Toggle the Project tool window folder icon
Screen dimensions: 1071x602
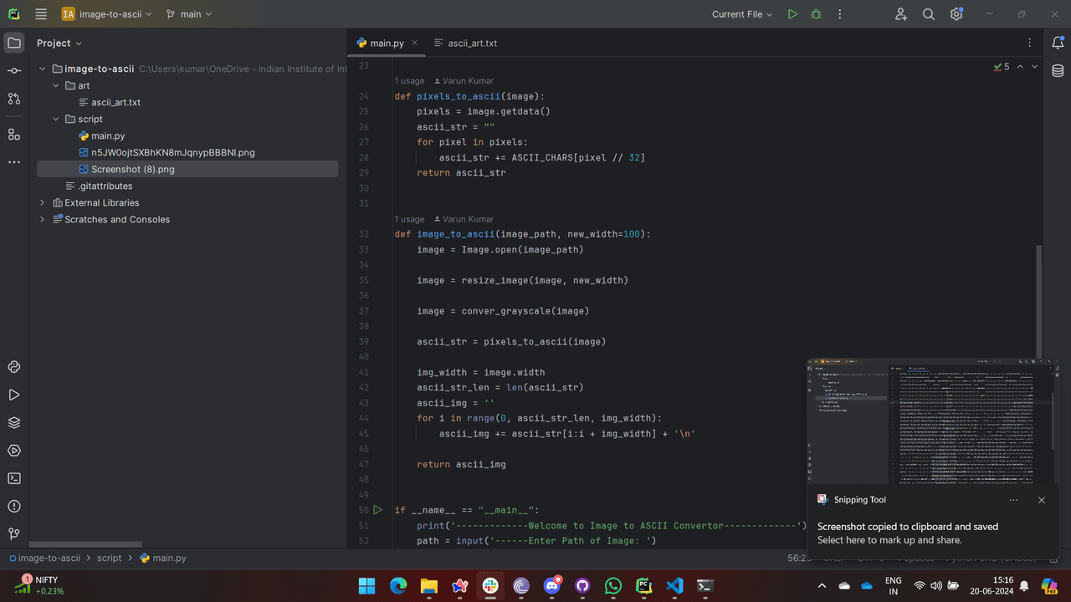[14, 43]
